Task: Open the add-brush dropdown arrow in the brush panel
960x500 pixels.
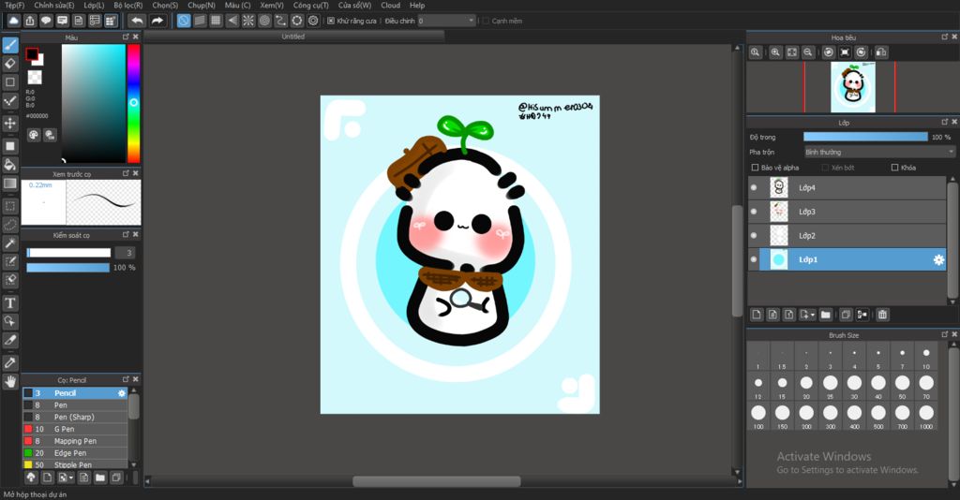Action: (x=71, y=478)
